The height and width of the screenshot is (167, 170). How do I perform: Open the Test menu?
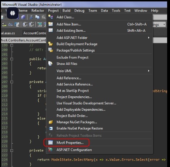click(x=127, y=10)
